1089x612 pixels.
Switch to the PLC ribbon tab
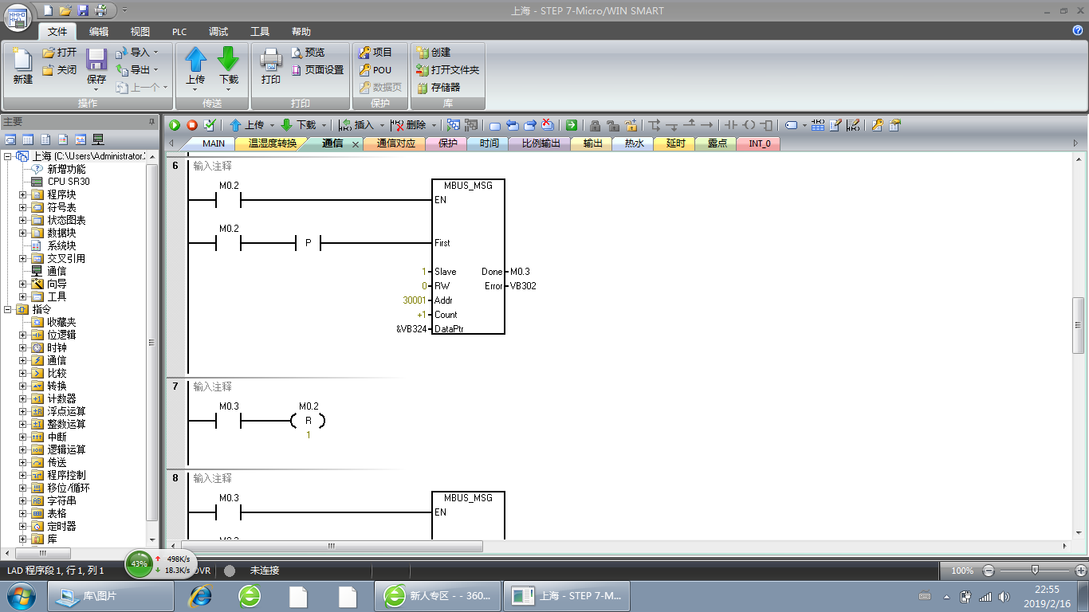coord(179,32)
